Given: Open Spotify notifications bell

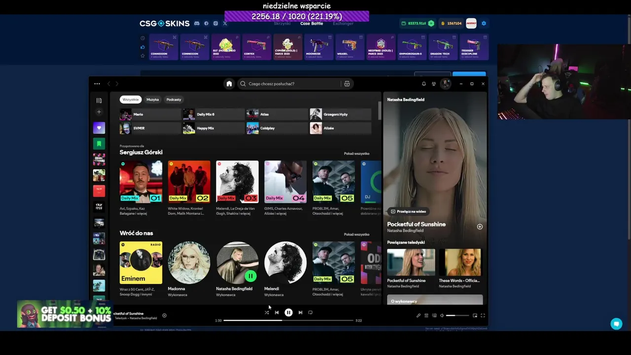Looking at the screenshot, I should coord(423,84).
